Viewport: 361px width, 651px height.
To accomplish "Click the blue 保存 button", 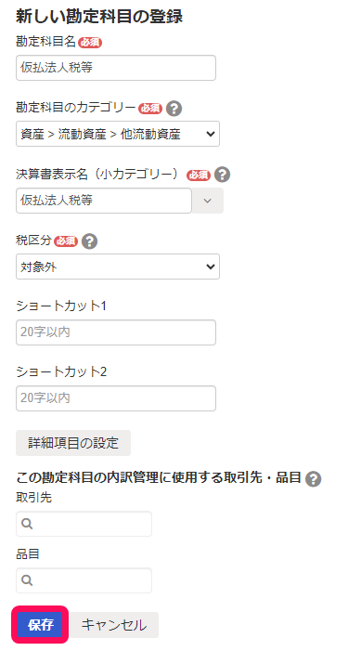I will pyautogui.click(x=40, y=624).
